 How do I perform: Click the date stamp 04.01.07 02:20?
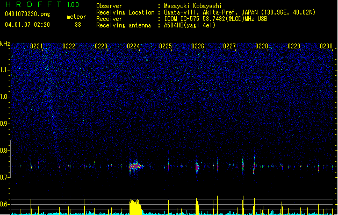tap(27, 25)
